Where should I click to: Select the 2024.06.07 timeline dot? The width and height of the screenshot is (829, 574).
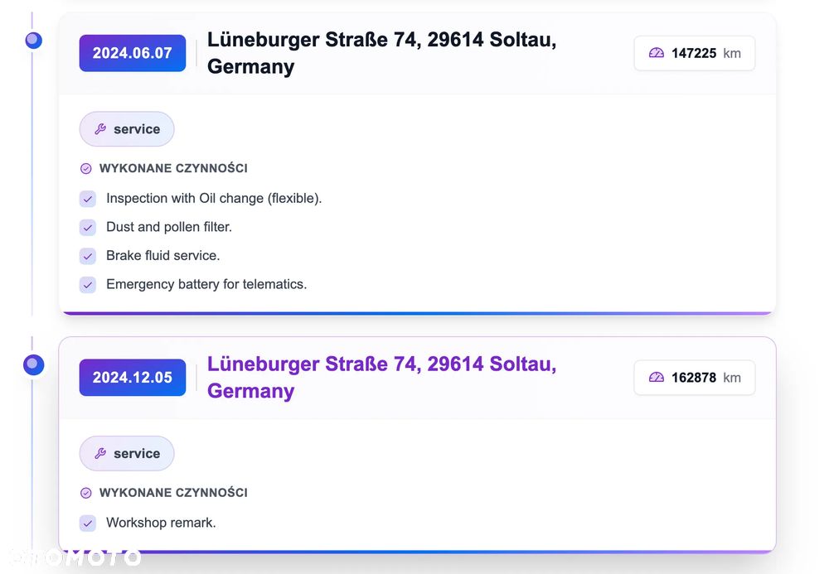34,40
